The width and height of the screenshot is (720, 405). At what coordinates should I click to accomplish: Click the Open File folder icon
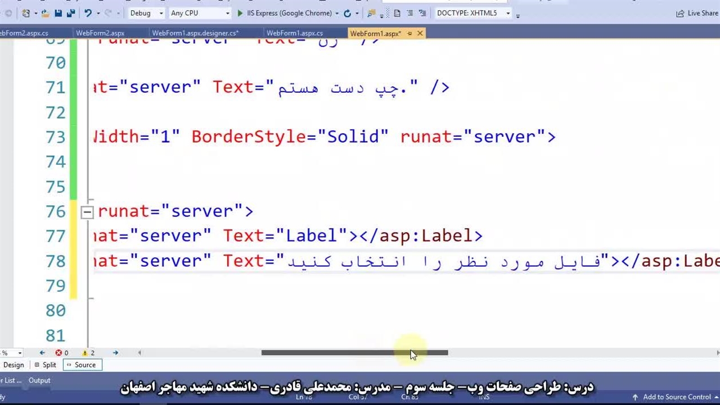coord(45,13)
